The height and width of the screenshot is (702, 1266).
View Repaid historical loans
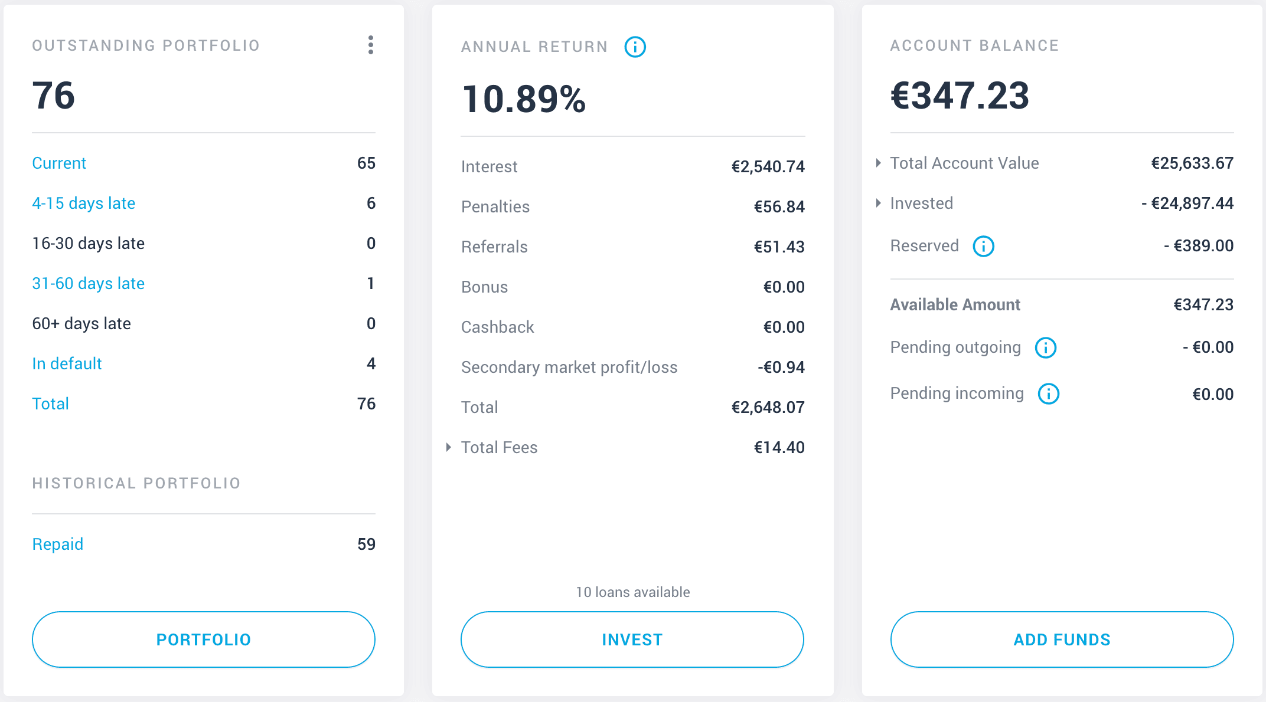(x=58, y=544)
